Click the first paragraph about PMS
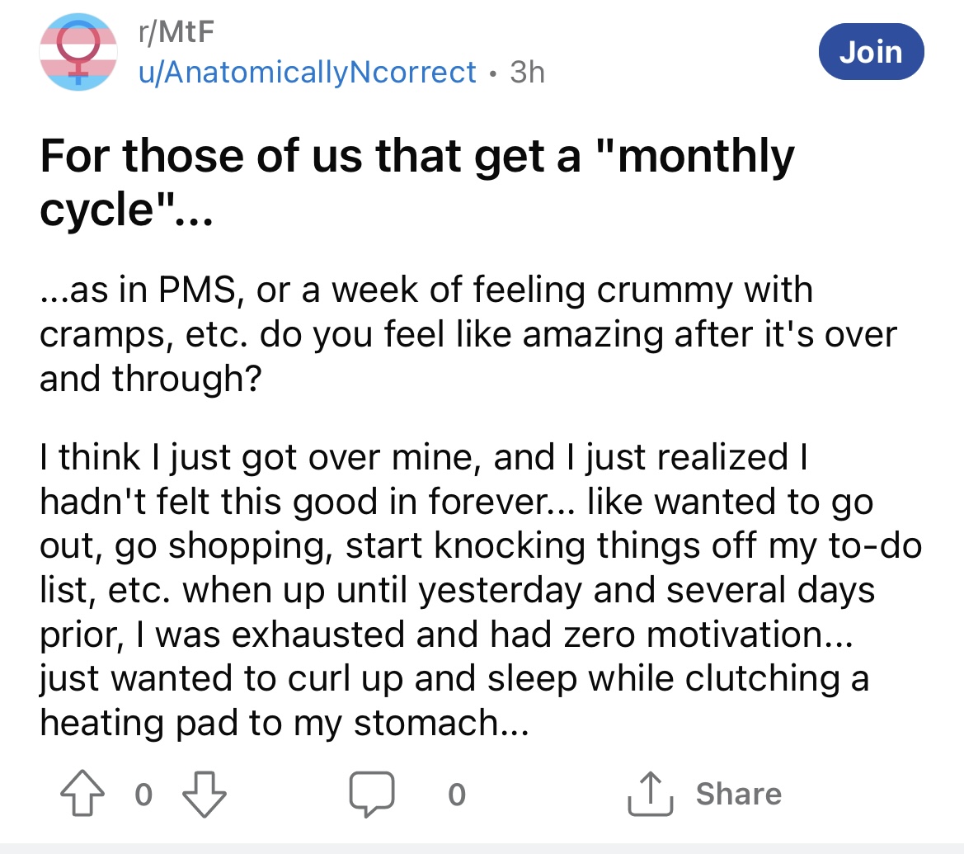This screenshot has width=964, height=854. coord(468,334)
